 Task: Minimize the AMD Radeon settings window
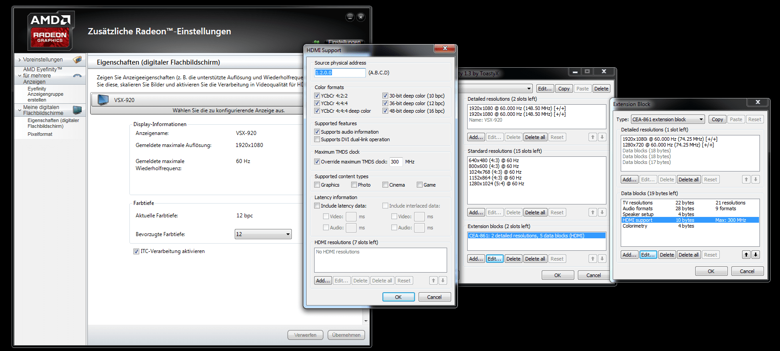[x=350, y=17]
